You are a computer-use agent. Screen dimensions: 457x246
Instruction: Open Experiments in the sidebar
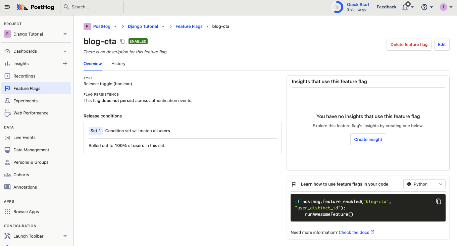point(26,101)
